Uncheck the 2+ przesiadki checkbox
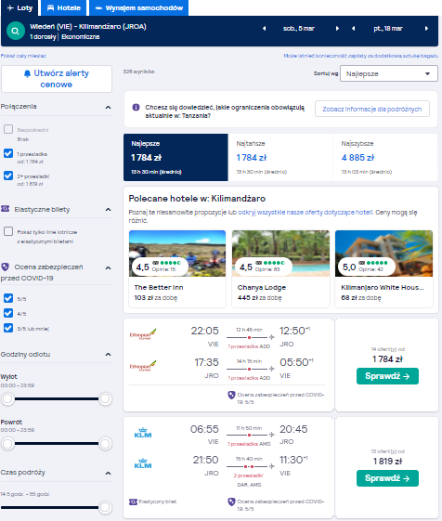Viewport: 442px width, 521px height. click(8, 176)
